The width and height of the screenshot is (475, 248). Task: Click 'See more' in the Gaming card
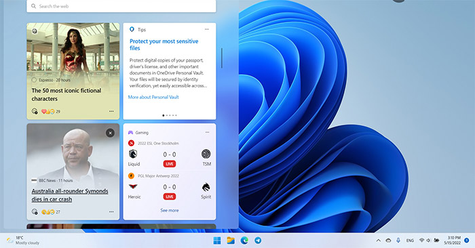click(x=170, y=210)
